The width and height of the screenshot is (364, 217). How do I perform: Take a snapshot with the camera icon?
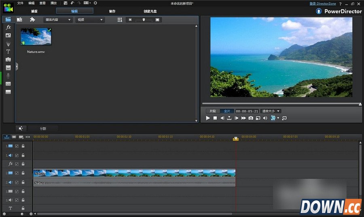pyautogui.click(x=251, y=118)
